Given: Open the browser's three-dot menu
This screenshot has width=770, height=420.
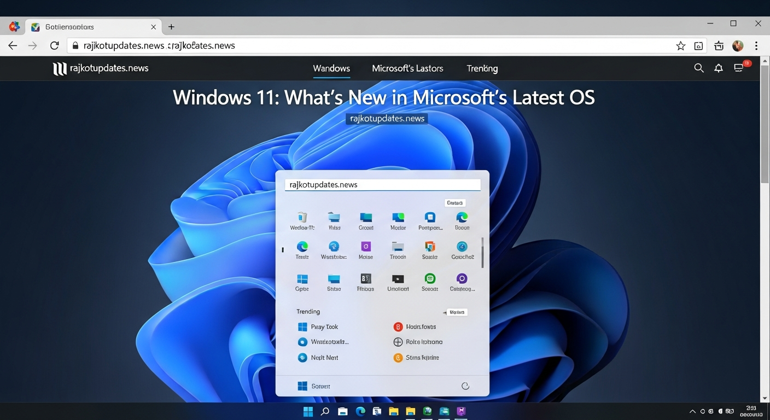Looking at the screenshot, I should point(757,46).
